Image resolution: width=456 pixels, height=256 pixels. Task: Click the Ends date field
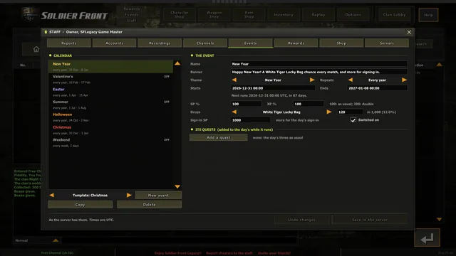point(377,88)
